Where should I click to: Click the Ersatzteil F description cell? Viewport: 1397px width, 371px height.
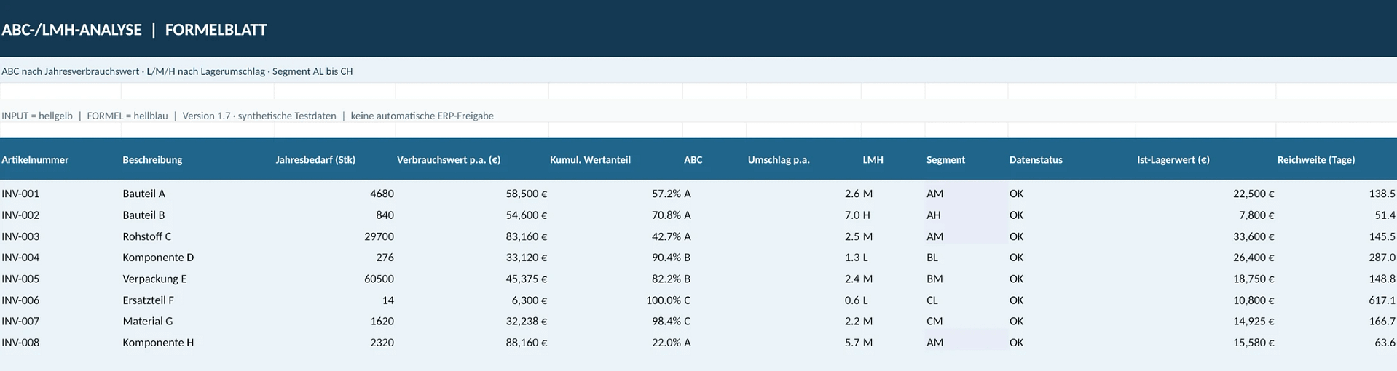point(197,300)
